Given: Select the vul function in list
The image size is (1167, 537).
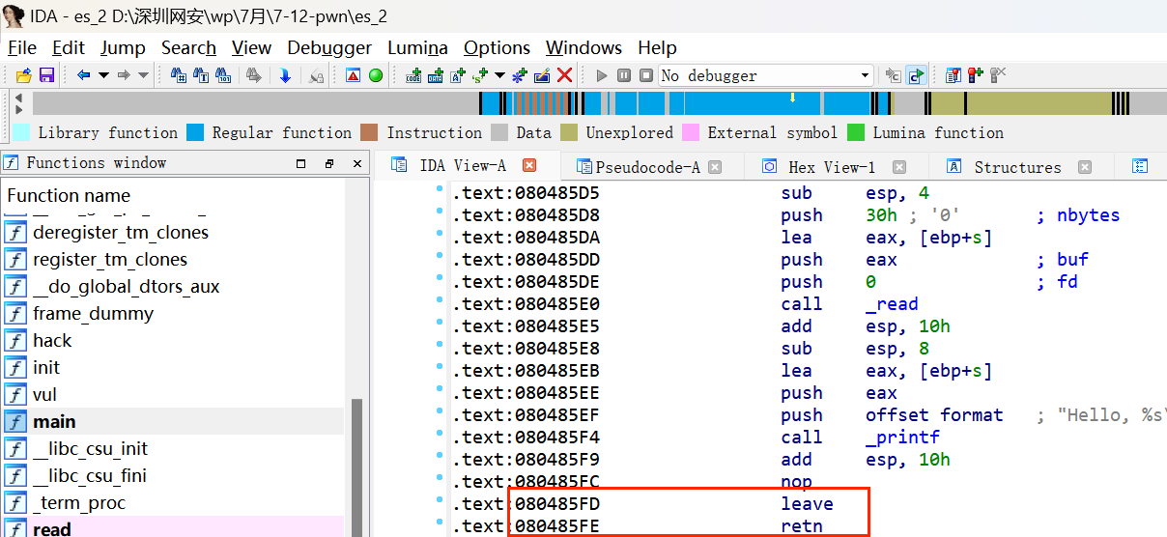Looking at the screenshot, I should point(44,394).
